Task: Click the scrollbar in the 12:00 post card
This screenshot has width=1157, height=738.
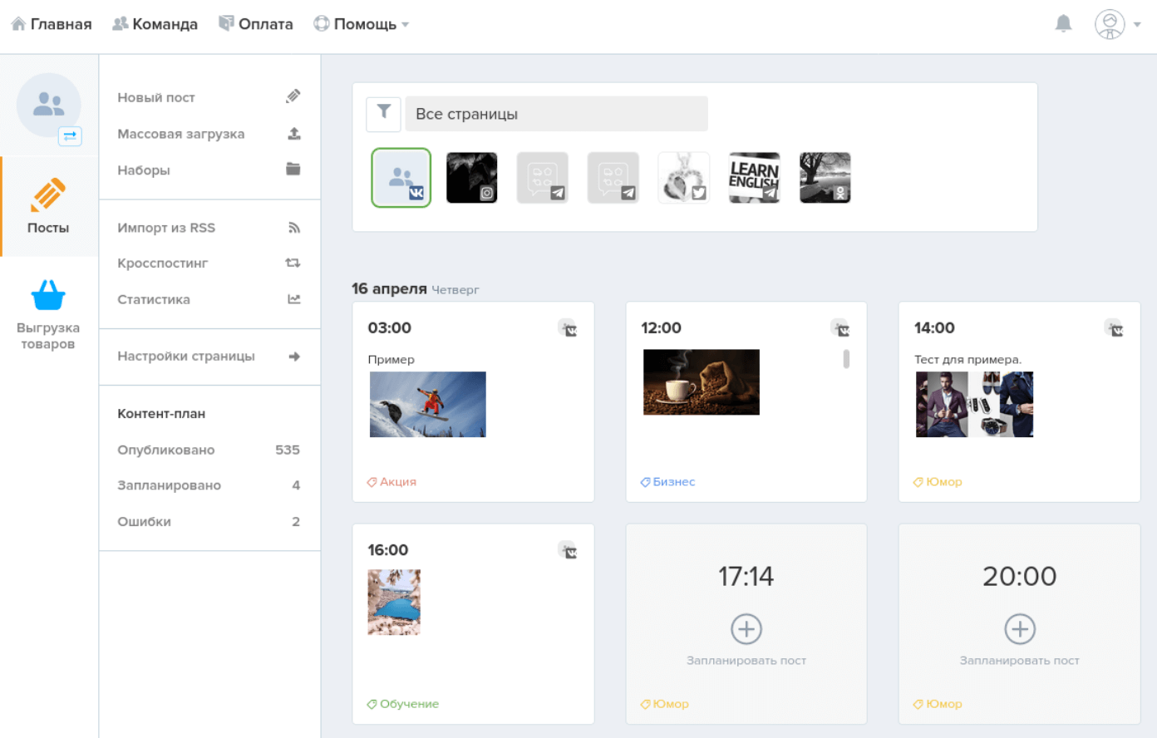Action: 846,358
